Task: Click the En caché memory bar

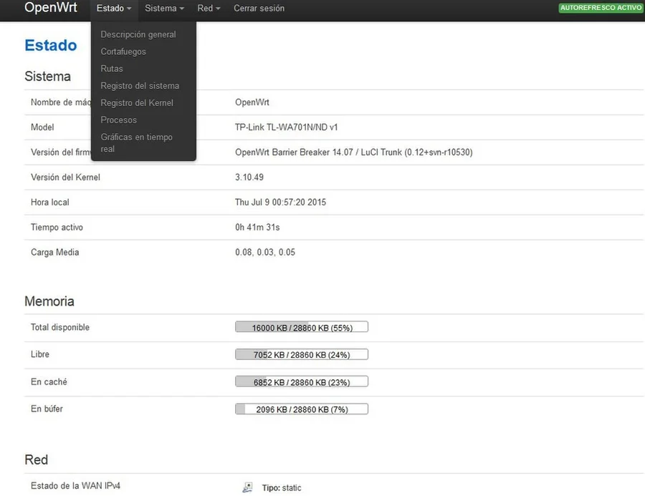Action: 302,381
